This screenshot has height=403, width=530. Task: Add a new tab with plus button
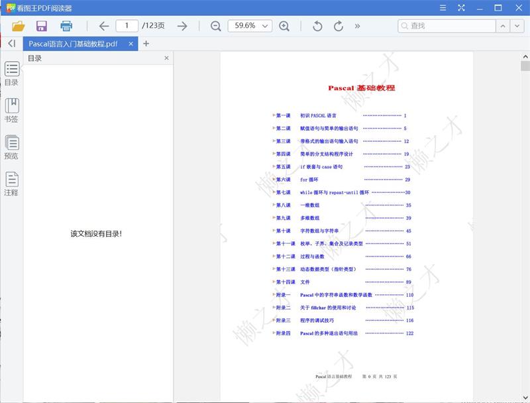146,44
